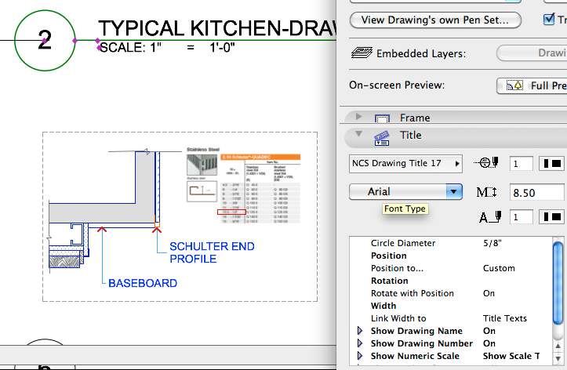Open the On-screen Preview dropdown
Image resolution: width=567 pixels, height=370 pixels.
532,85
